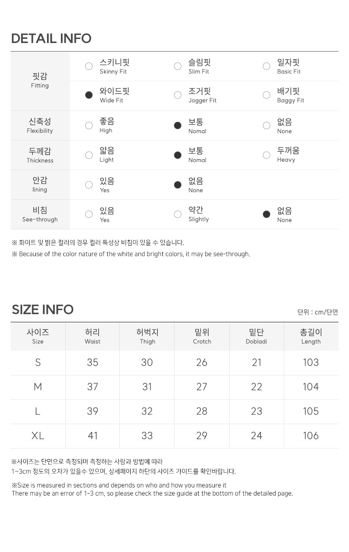The height and width of the screenshot is (552, 349).
Task: Click the XL size row label
Action: click(38, 436)
